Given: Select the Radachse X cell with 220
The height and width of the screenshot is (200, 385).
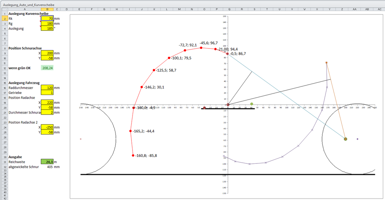Looking at the screenshot, I should pyautogui.click(x=47, y=103).
